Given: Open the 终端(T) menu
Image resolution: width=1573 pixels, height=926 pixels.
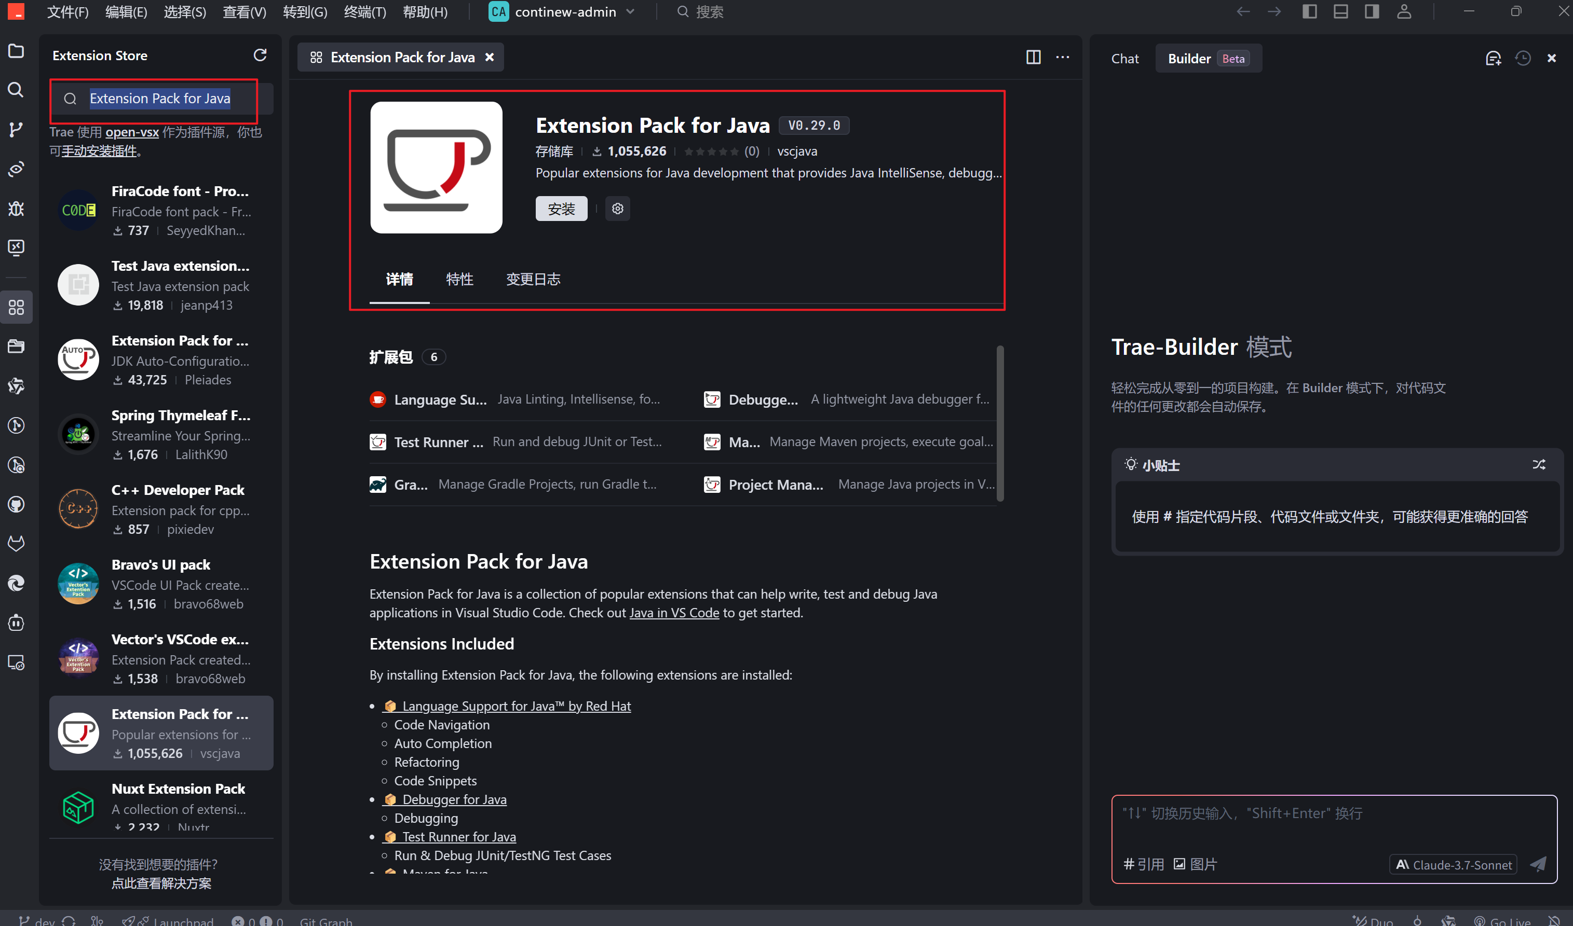Looking at the screenshot, I should 364,12.
